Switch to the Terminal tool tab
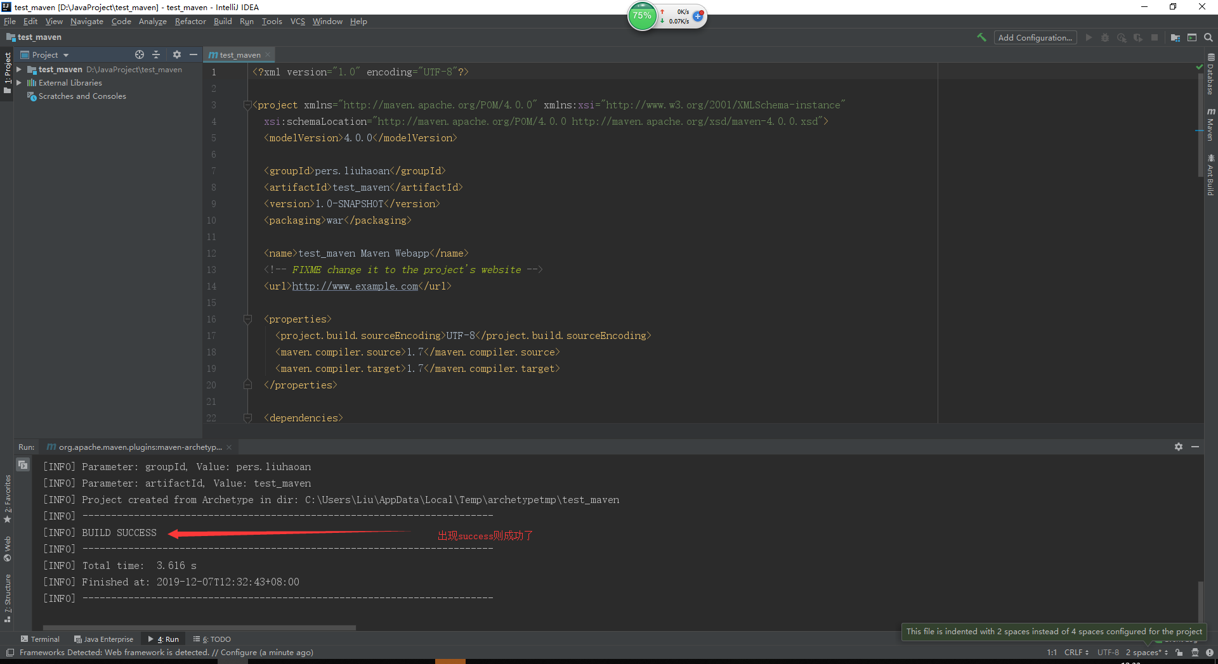The image size is (1218, 664). pos(40,639)
